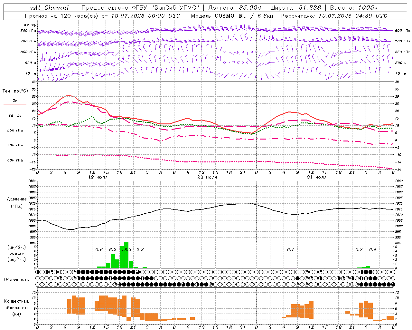Click the Ветер wind panel label
Screen dimensions: 412x330
(30, 24)
